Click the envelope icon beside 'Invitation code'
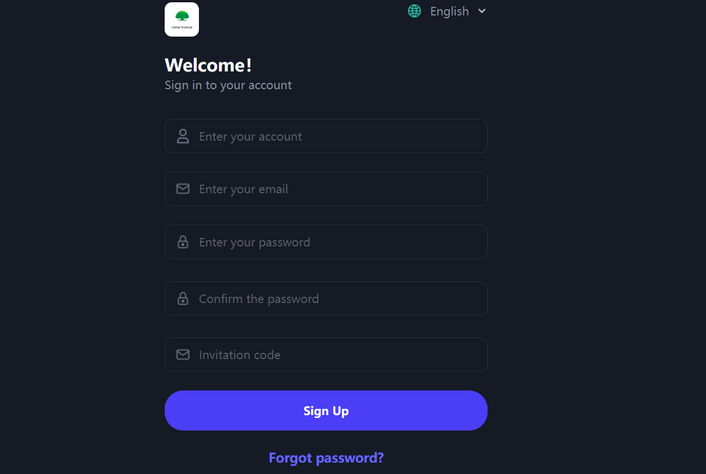The width and height of the screenshot is (706, 474). pos(183,354)
